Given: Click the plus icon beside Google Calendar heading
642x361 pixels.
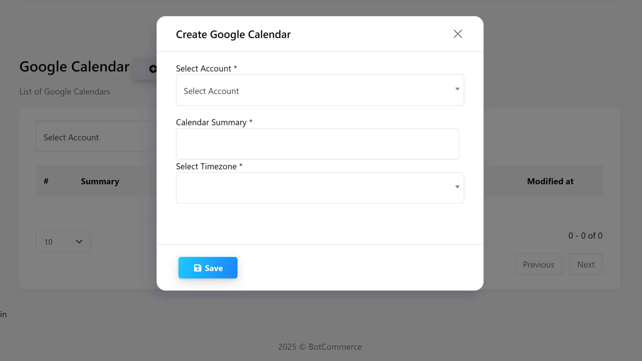Looking at the screenshot, I should click(152, 69).
